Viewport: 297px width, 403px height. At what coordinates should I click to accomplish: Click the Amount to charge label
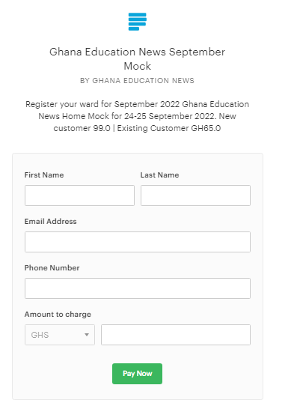pyautogui.click(x=58, y=315)
